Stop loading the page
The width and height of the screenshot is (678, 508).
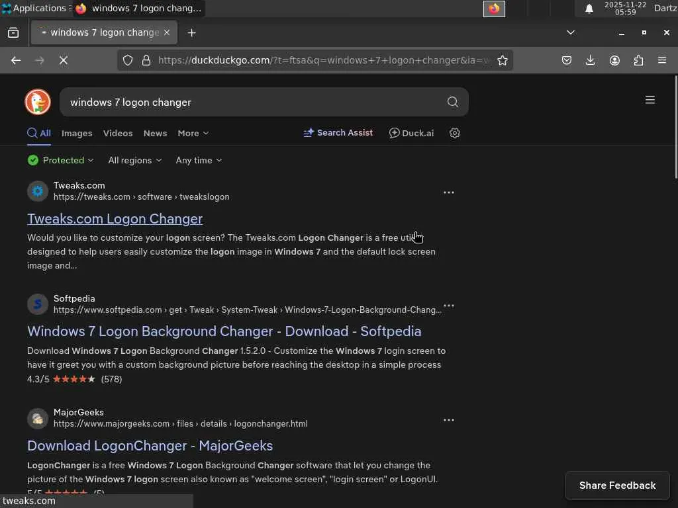pos(64,60)
